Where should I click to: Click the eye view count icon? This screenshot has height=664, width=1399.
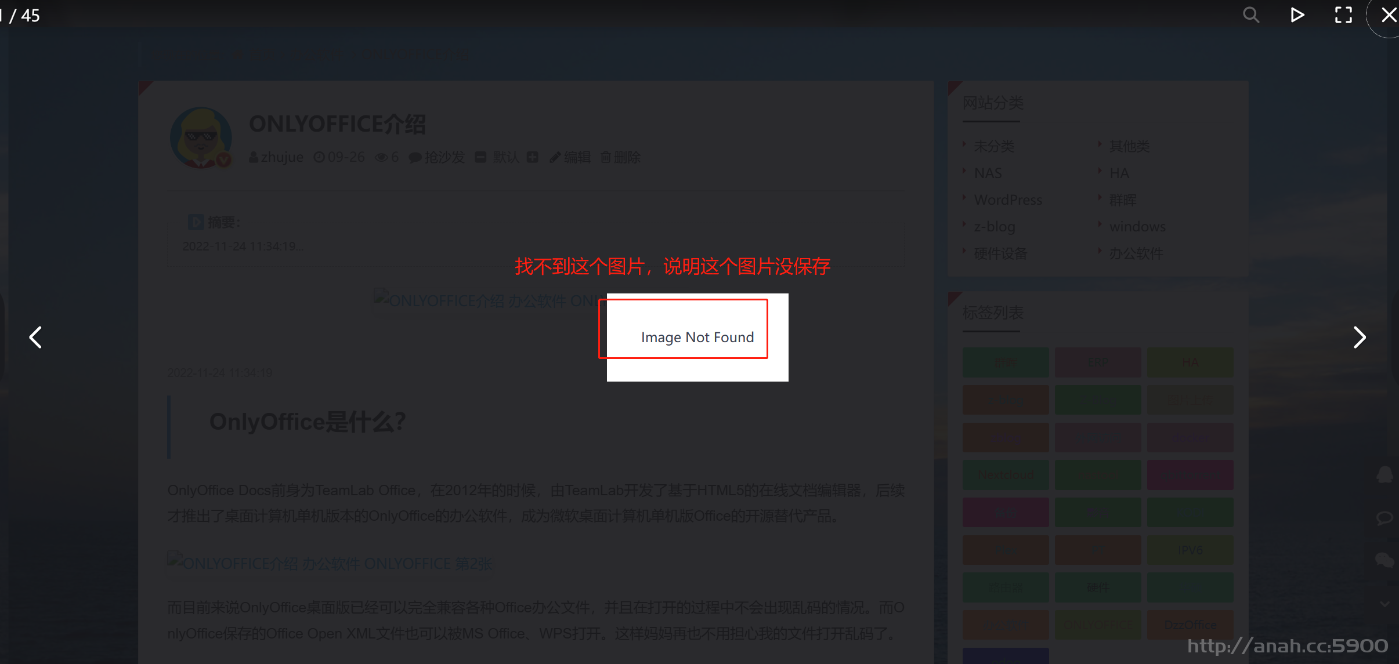pos(381,157)
